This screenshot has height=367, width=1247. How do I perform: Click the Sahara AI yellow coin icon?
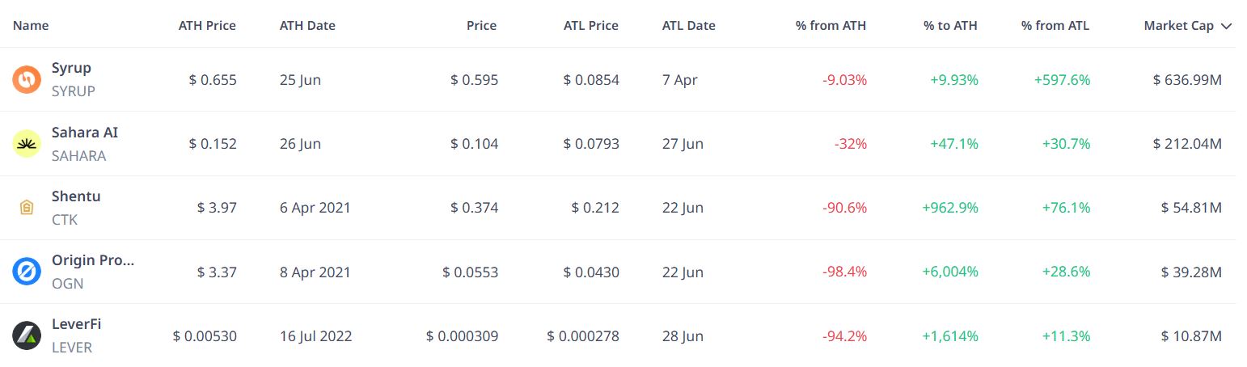[x=27, y=144]
